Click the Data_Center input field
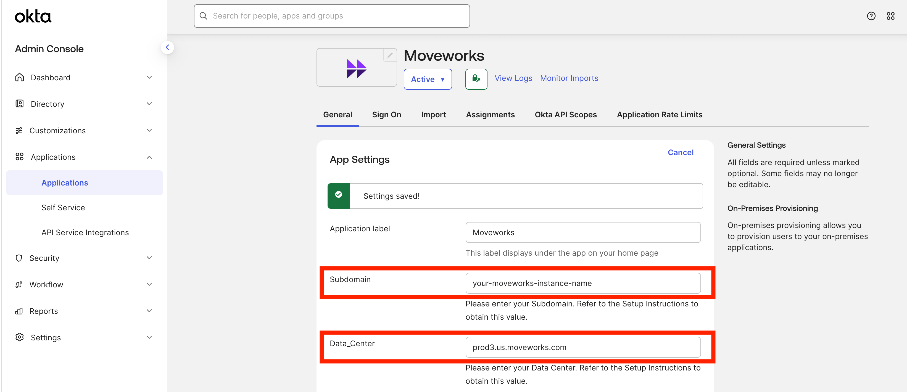 tap(583, 347)
